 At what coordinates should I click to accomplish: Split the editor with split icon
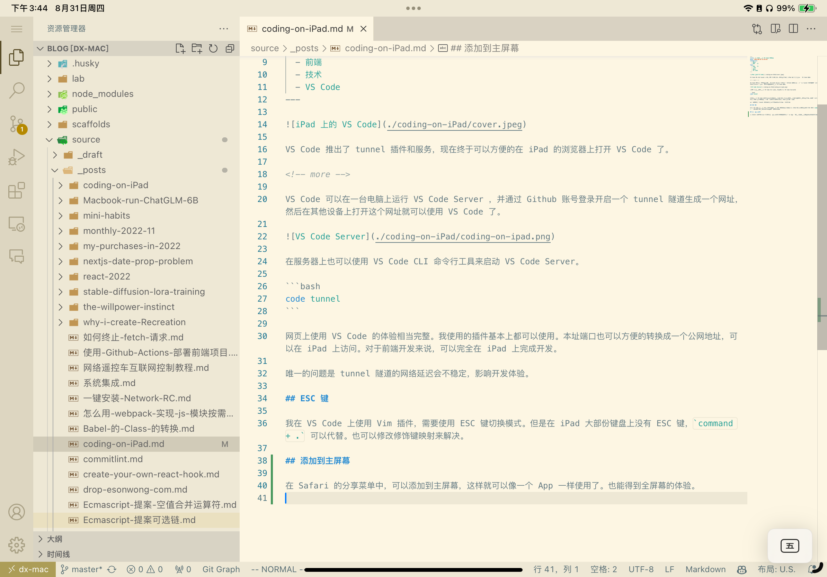pos(793,29)
